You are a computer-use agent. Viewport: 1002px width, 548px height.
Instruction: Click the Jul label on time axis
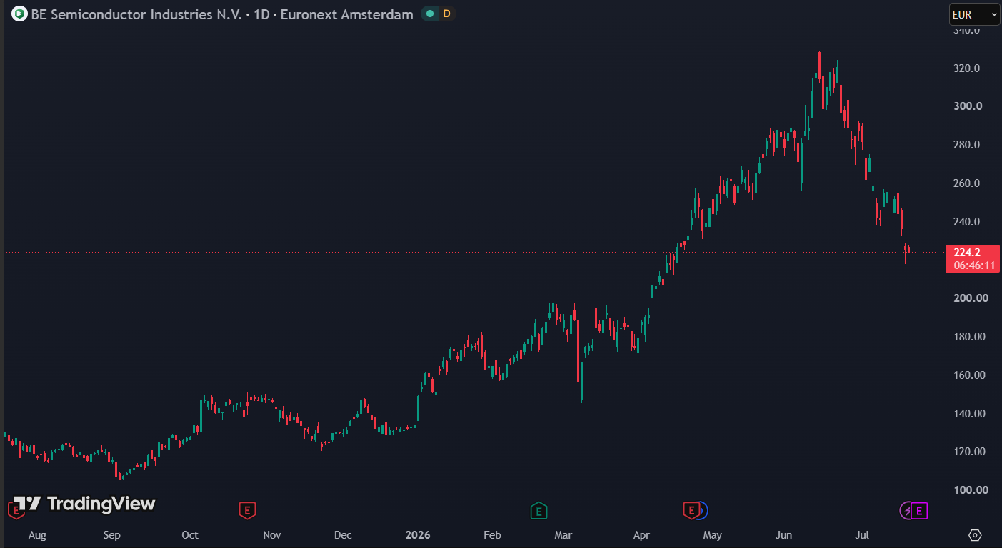pyautogui.click(x=863, y=535)
